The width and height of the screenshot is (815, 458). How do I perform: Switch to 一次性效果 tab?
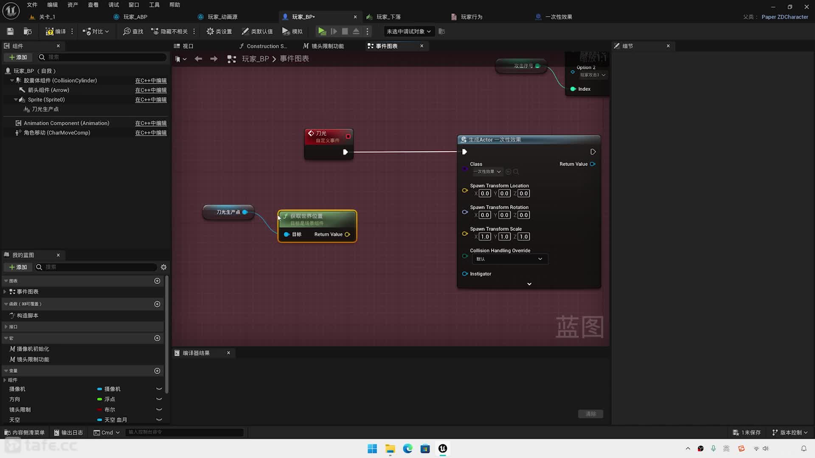[x=559, y=17]
